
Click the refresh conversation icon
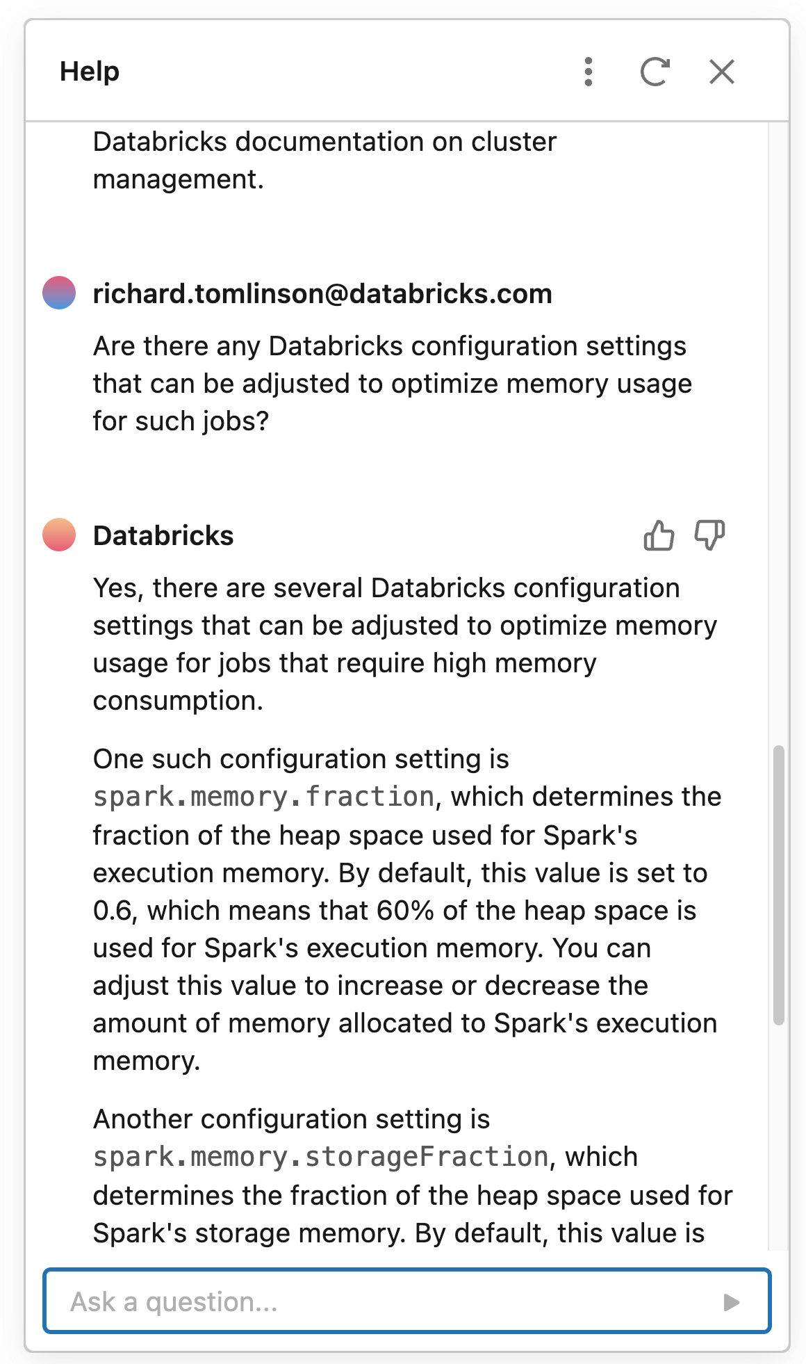click(655, 72)
